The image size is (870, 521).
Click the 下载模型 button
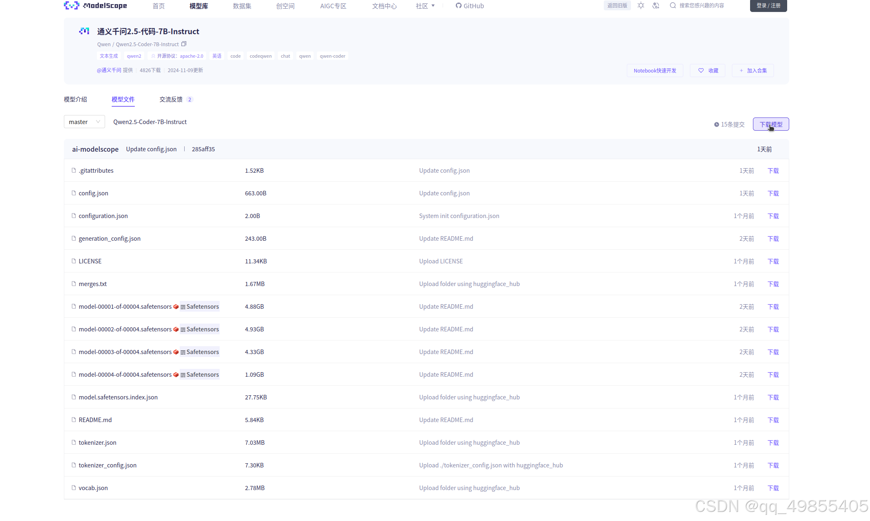coord(771,124)
